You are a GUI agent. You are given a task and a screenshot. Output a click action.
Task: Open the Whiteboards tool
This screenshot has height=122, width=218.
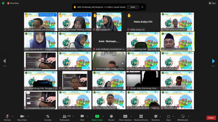click(183, 117)
